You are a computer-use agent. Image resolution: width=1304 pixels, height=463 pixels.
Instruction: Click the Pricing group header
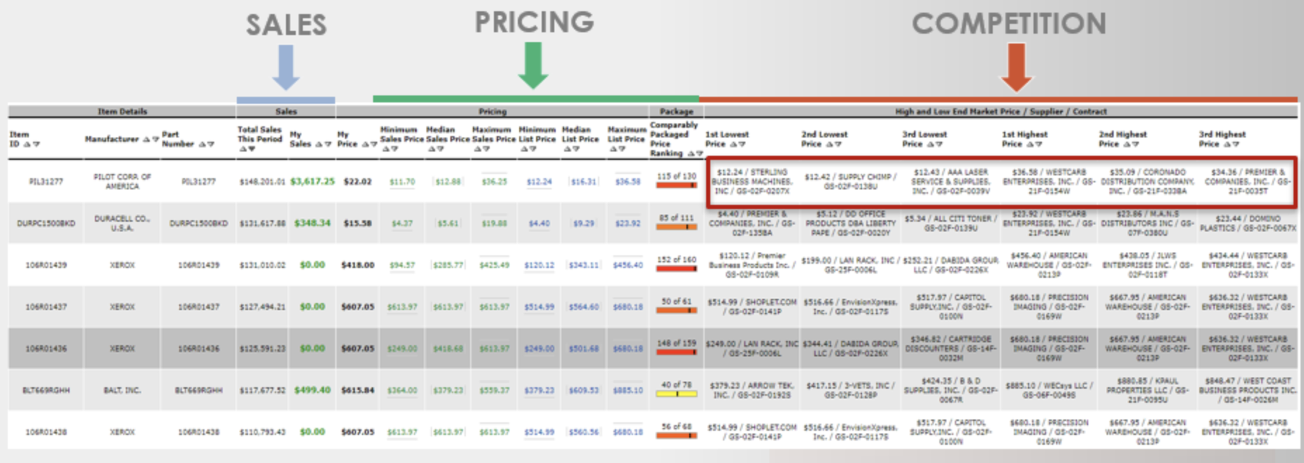(x=493, y=112)
